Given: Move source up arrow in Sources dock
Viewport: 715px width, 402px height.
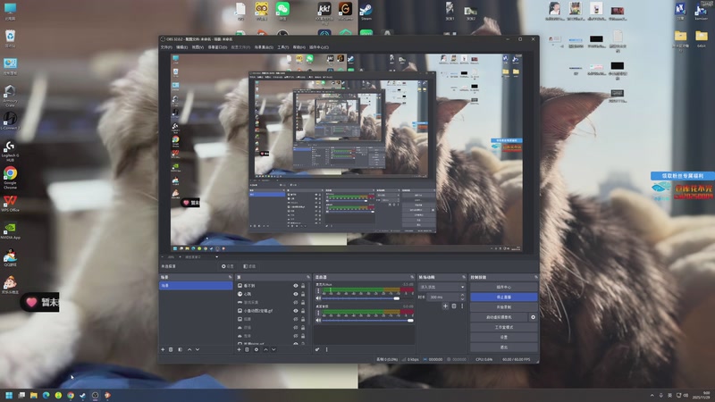Looking at the screenshot, I should click(265, 349).
